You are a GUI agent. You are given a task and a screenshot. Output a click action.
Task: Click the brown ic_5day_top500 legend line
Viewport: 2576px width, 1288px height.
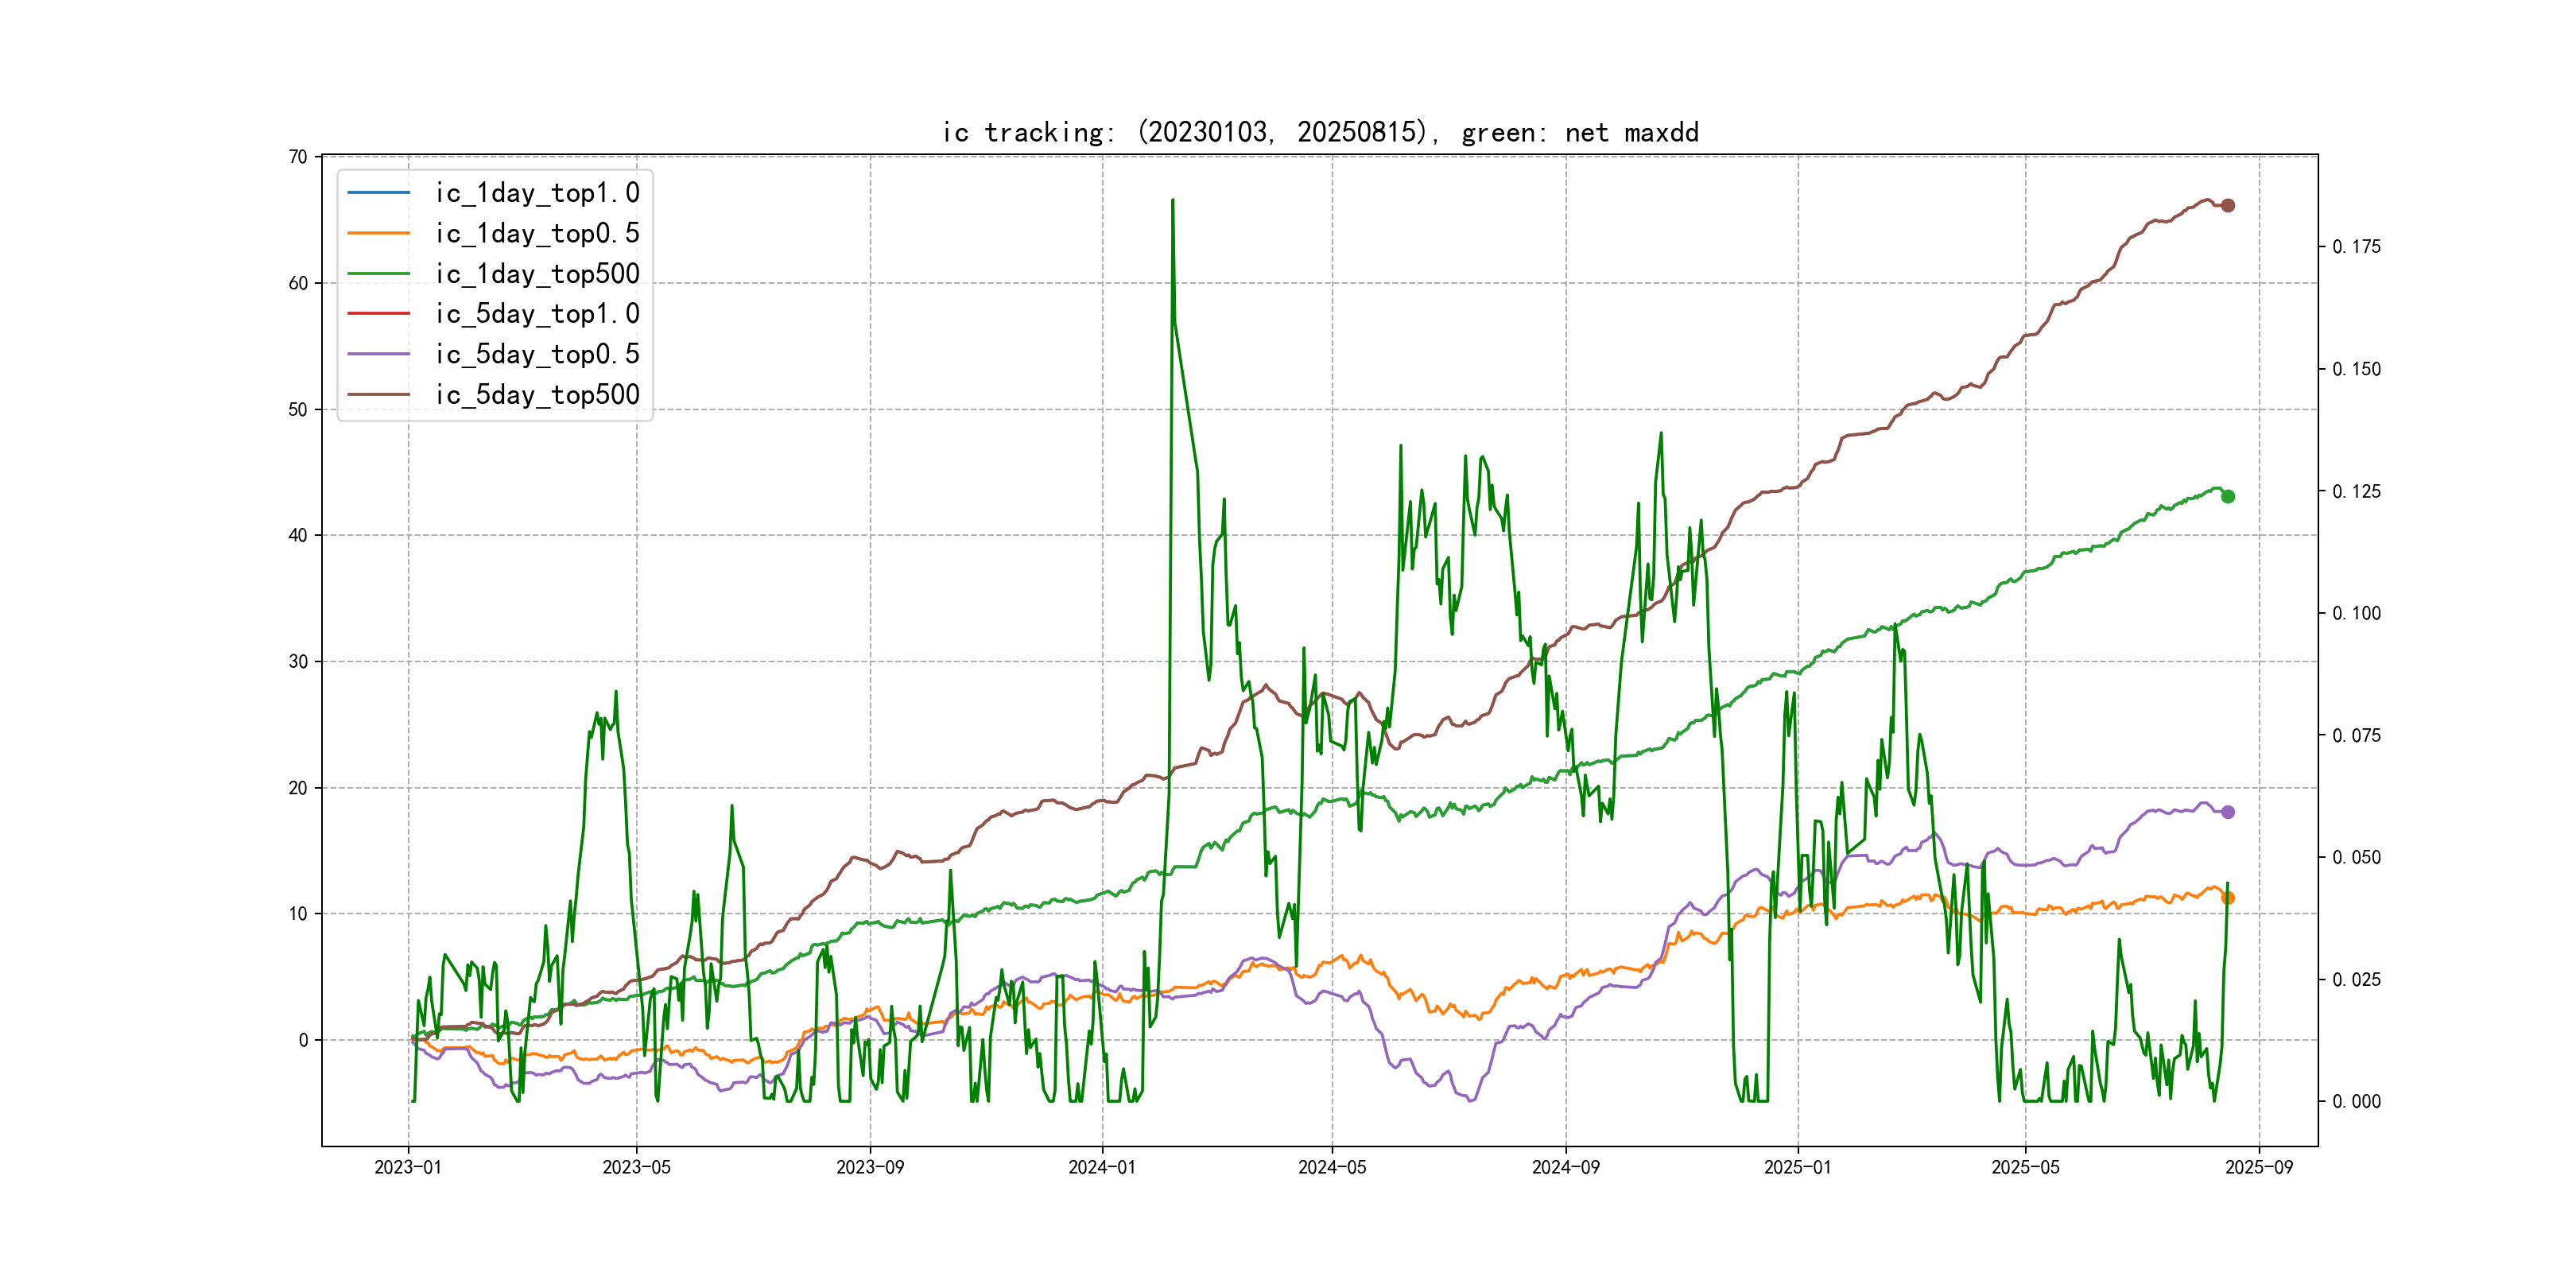tap(378, 395)
